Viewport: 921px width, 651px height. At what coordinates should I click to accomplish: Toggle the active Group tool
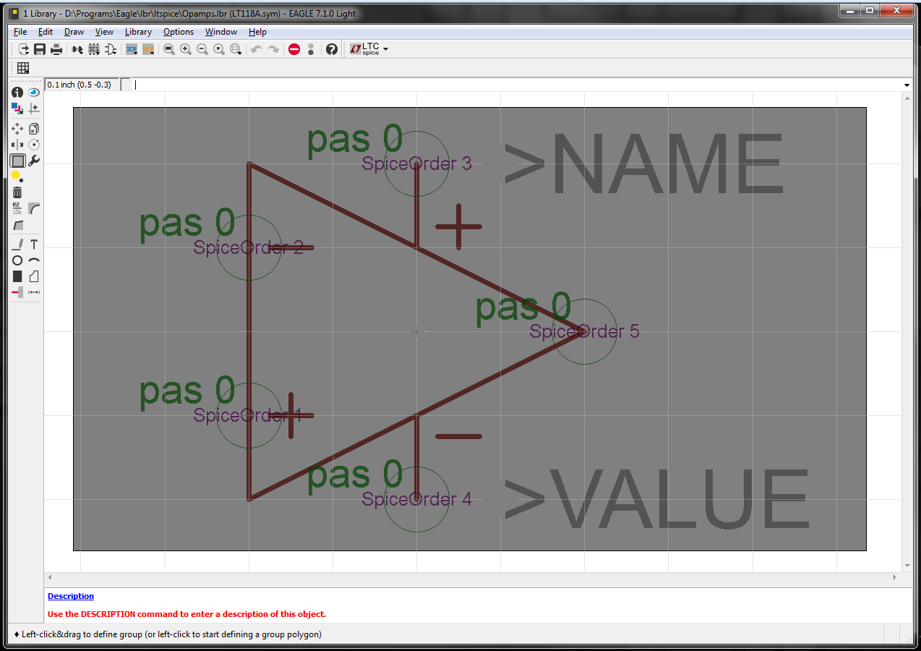click(17, 161)
